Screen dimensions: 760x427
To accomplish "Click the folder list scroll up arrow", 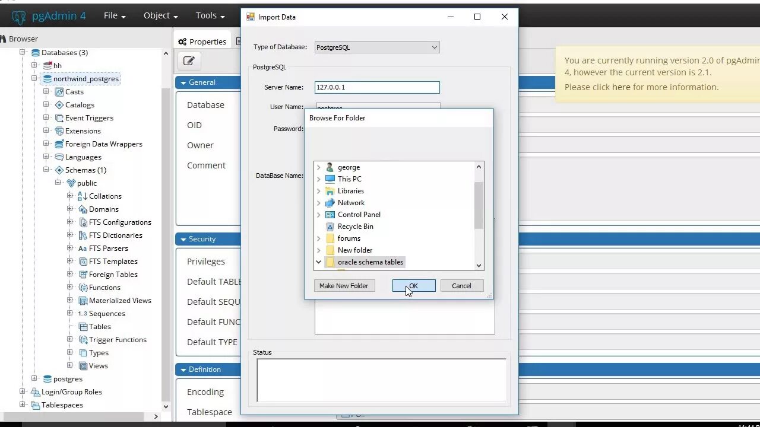I will pos(479,167).
